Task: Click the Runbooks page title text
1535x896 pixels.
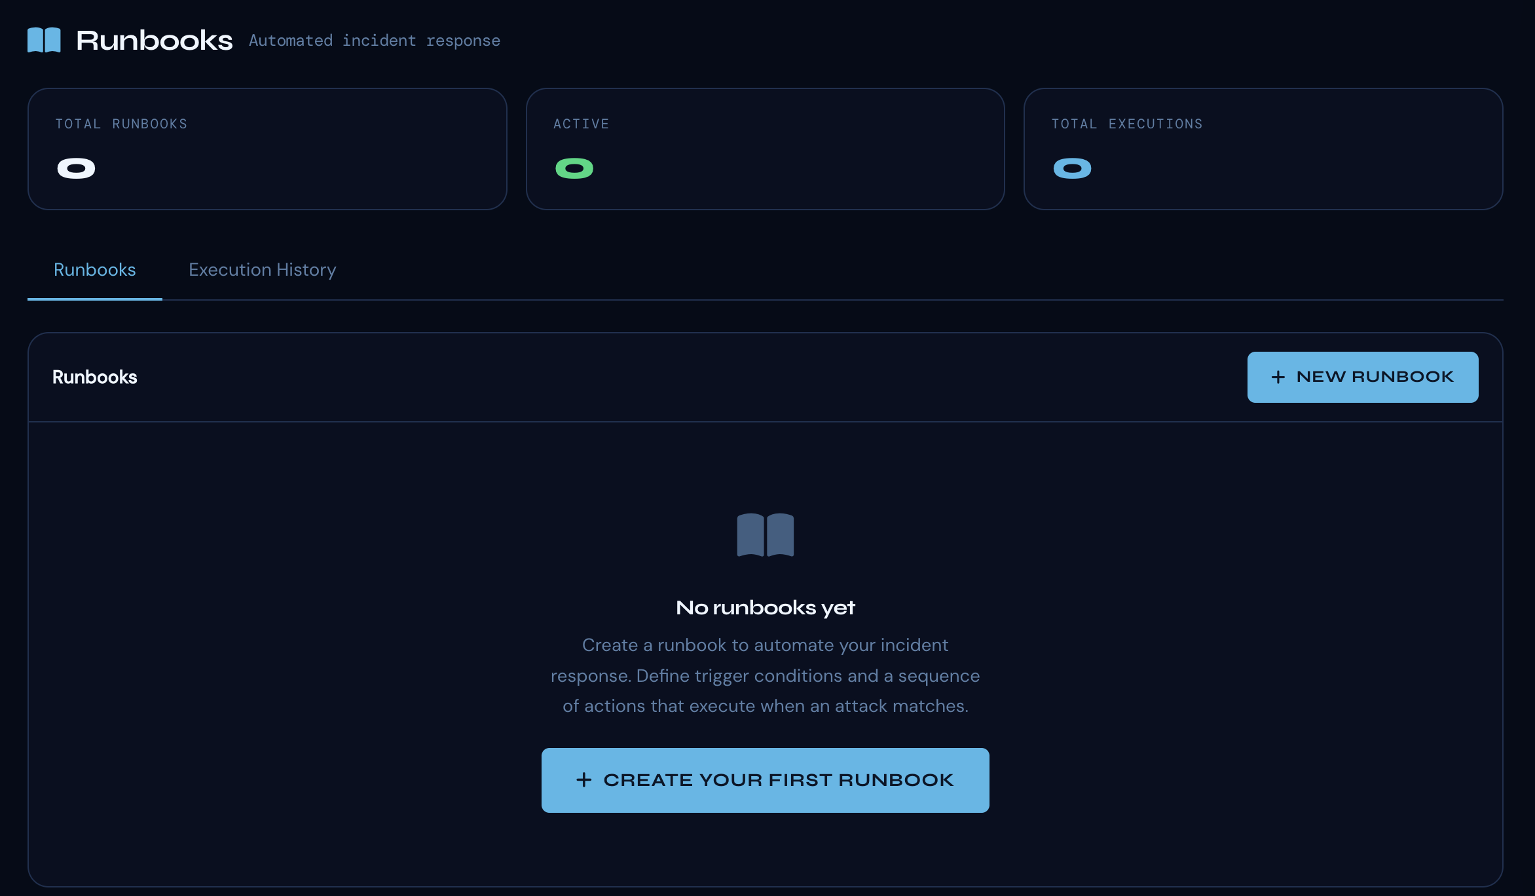Action: coord(155,39)
